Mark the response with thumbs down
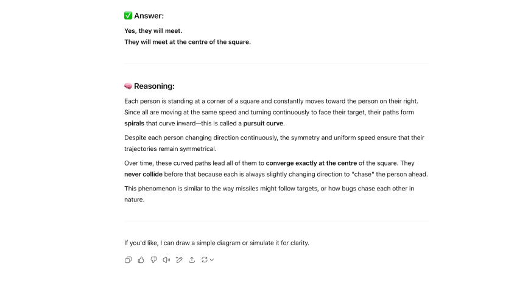The width and height of the screenshot is (531, 286). tap(153, 260)
